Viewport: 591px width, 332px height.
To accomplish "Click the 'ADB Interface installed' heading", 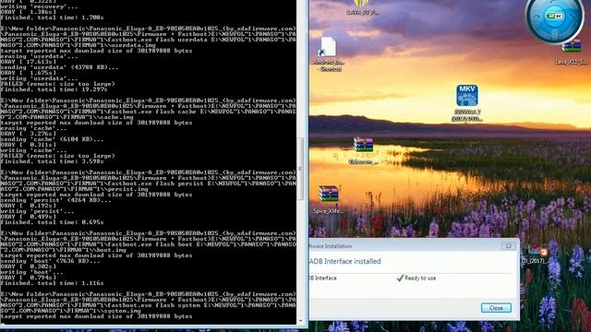I will pos(344,261).
